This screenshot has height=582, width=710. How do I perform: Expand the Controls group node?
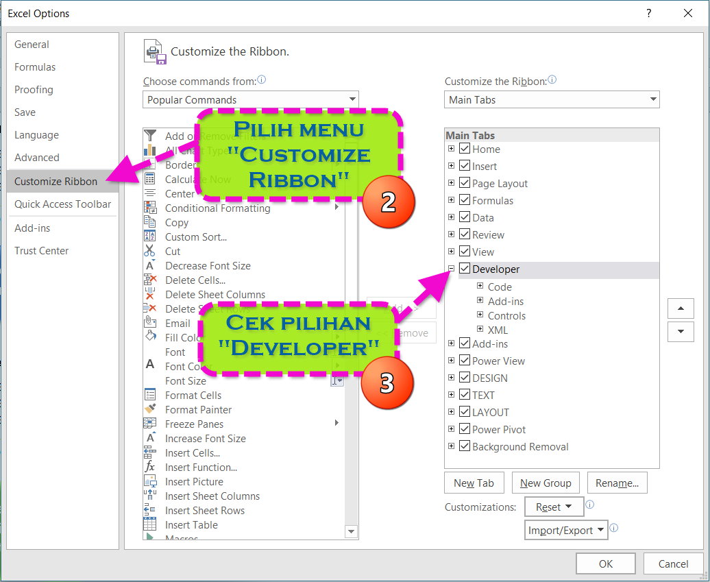click(x=480, y=315)
